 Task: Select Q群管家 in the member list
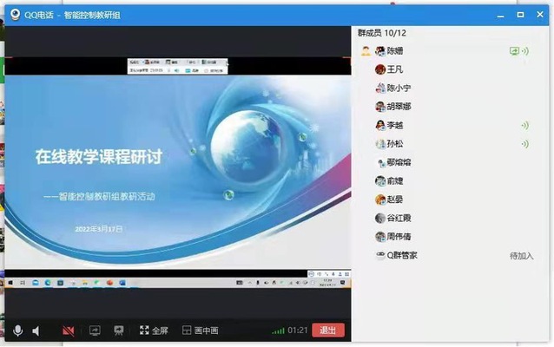[402, 255]
